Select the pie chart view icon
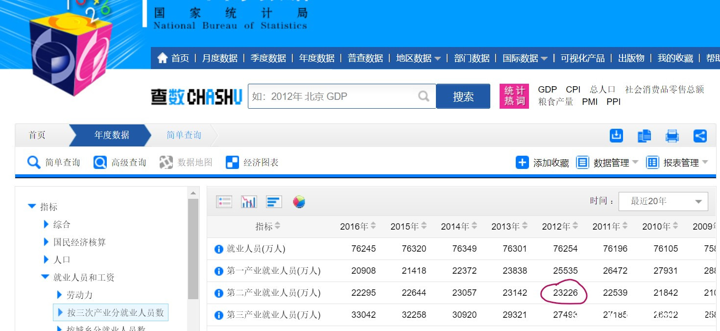The width and height of the screenshot is (720, 331). point(299,201)
